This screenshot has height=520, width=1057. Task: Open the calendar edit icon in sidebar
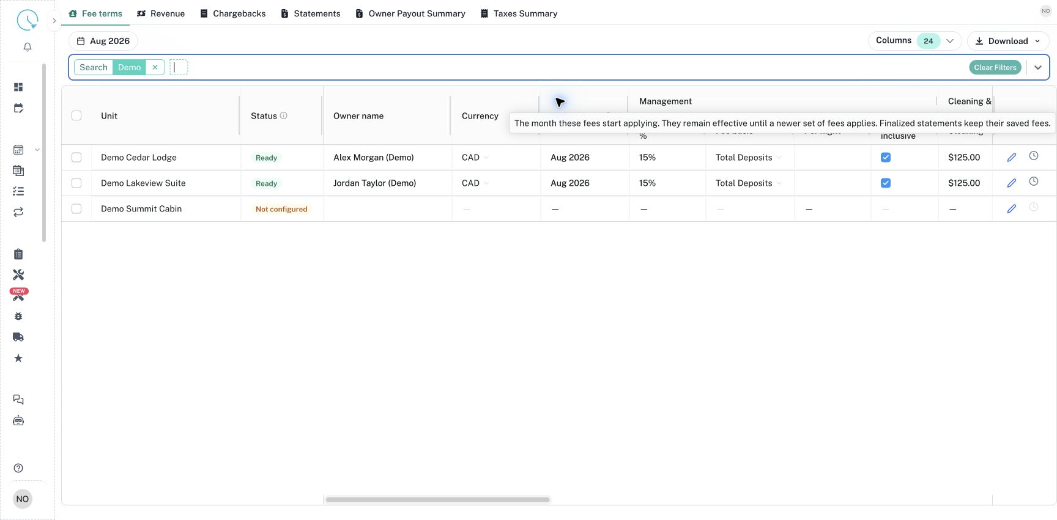click(x=18, y=108)
